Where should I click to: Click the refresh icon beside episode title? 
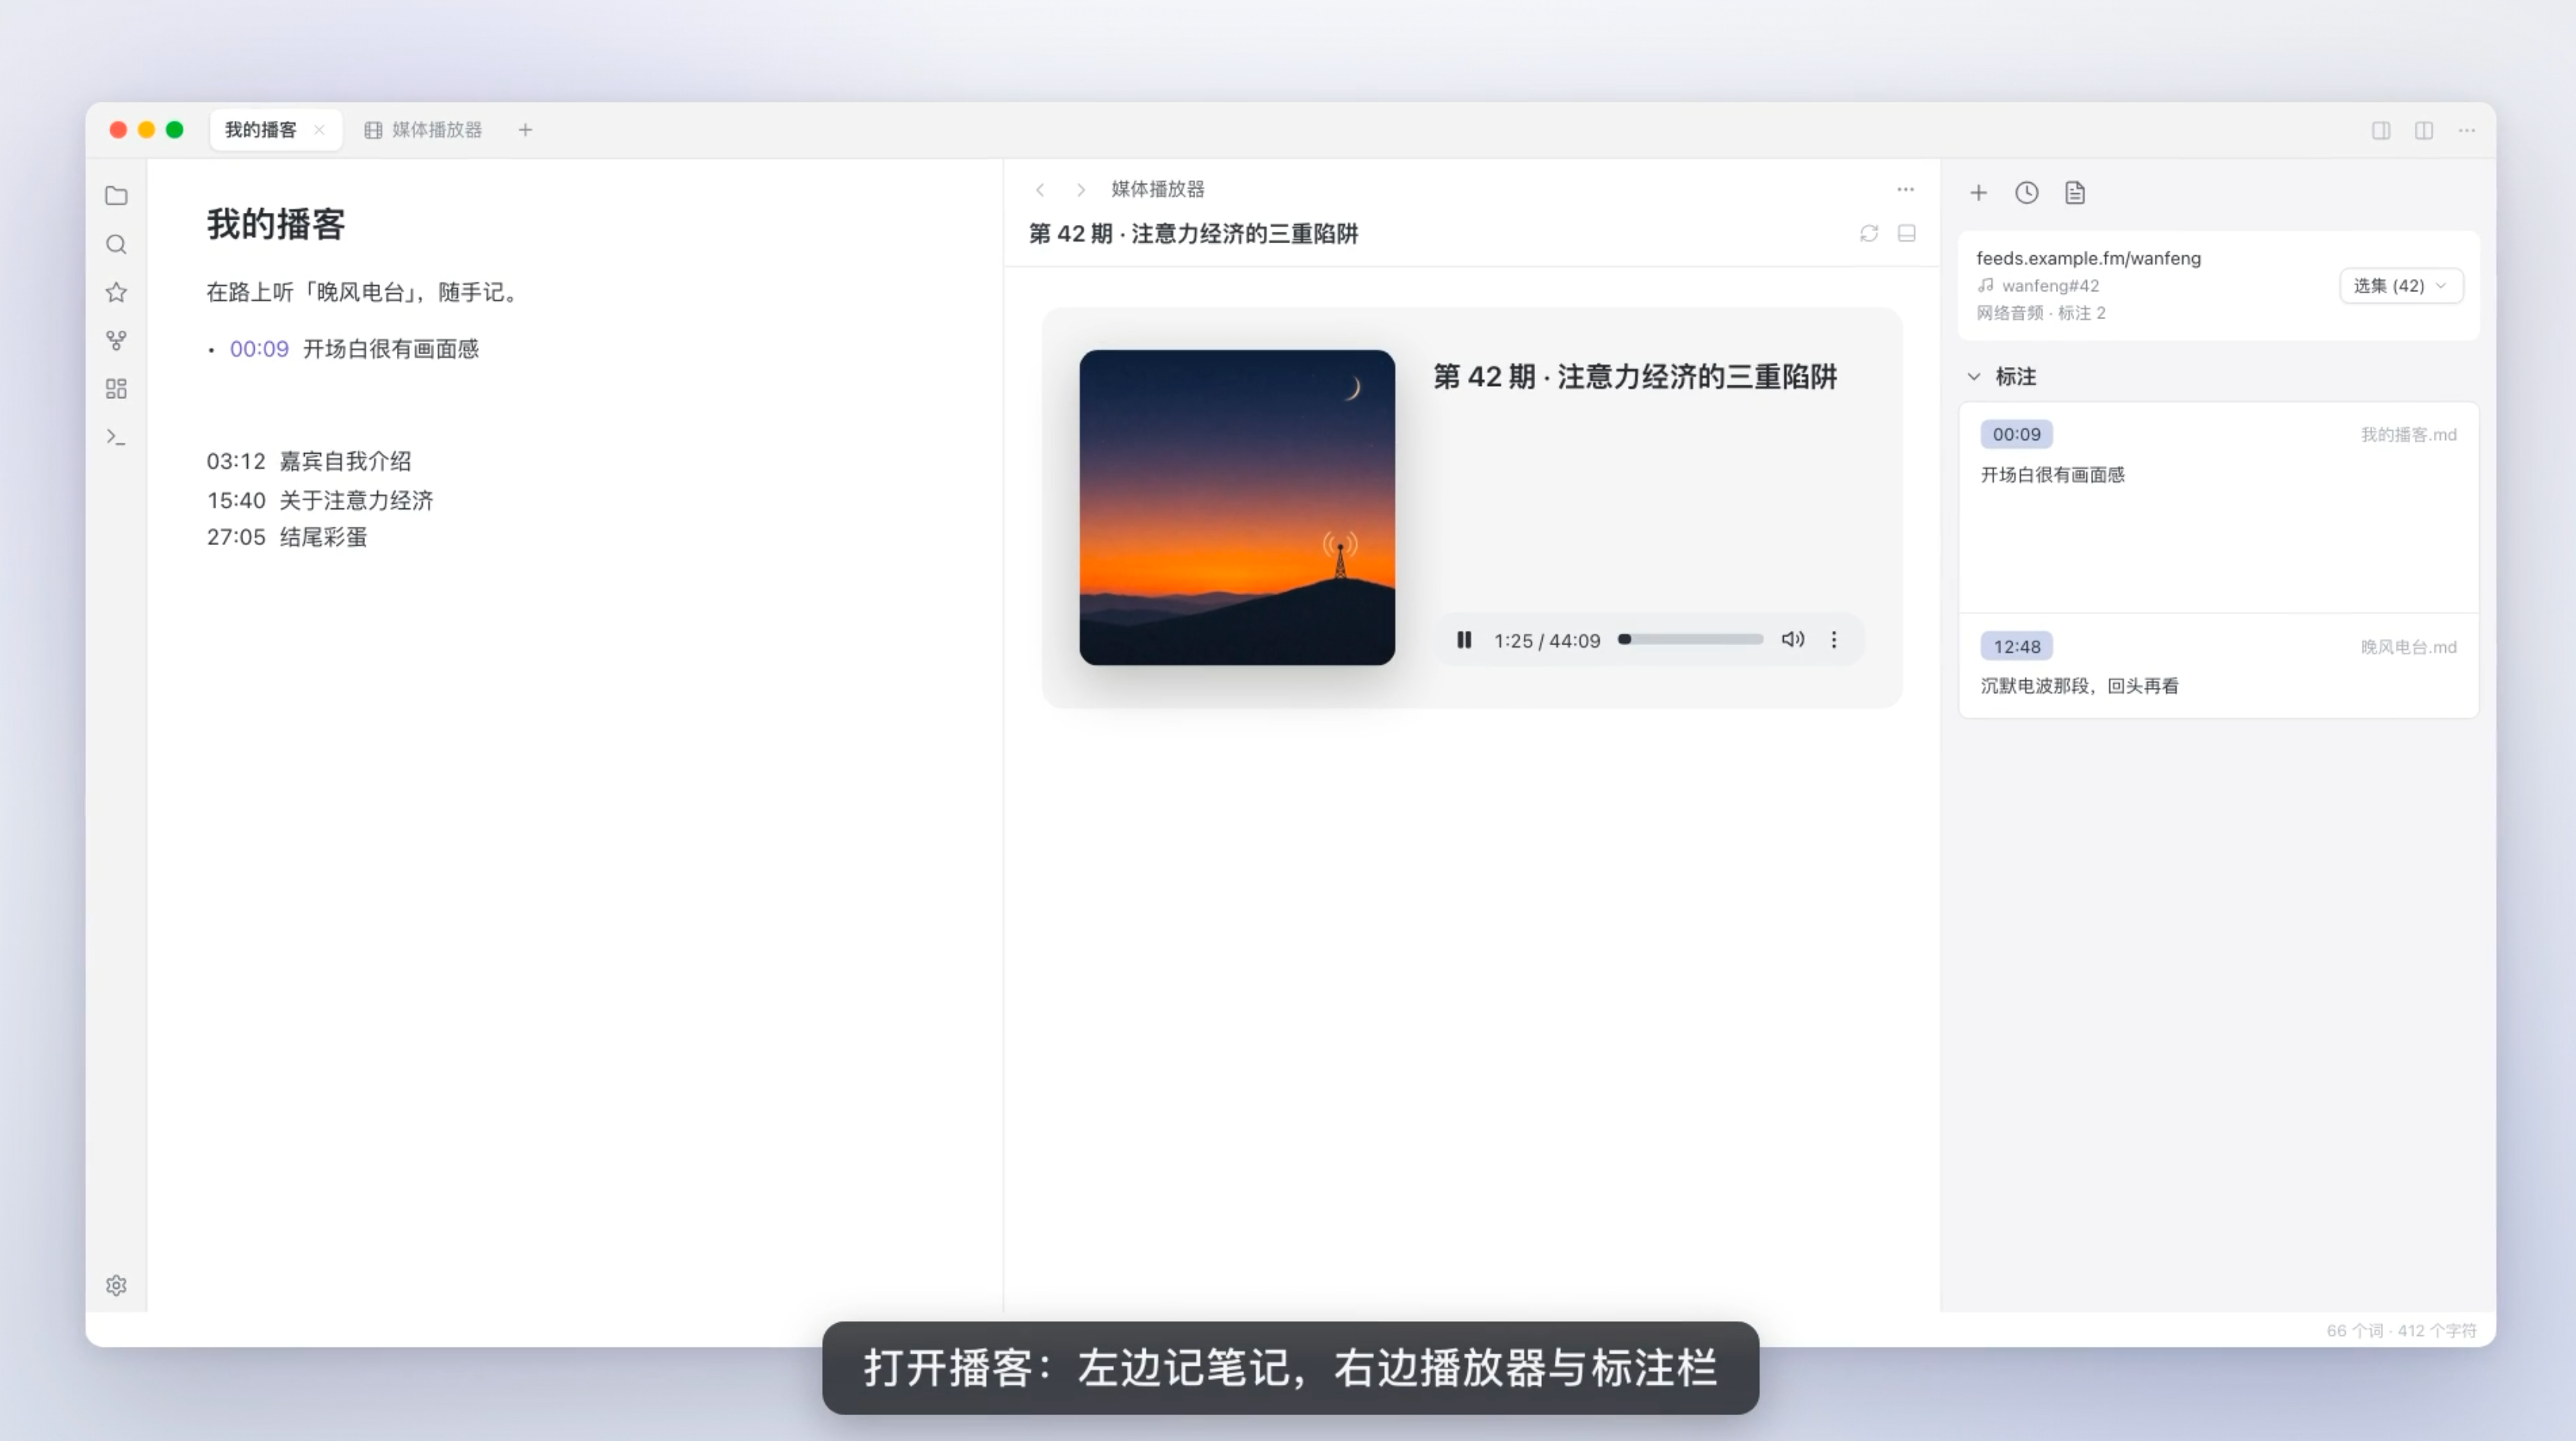1869,233
